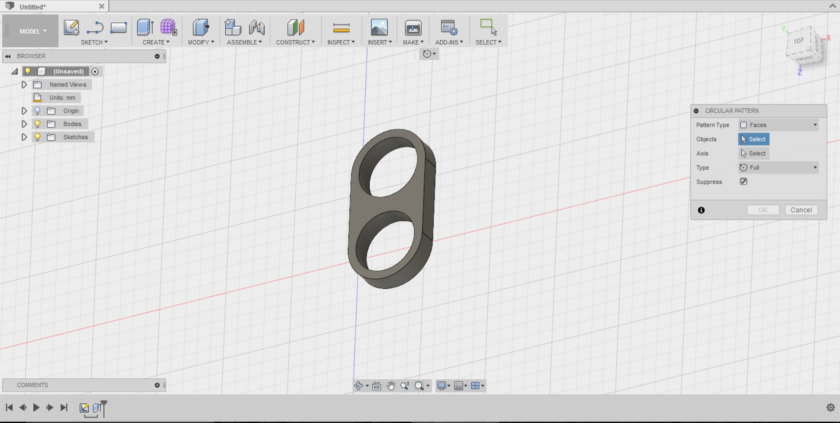
Task: Click the Scripts and Add-Ins icon
Action: pos(449,28)
